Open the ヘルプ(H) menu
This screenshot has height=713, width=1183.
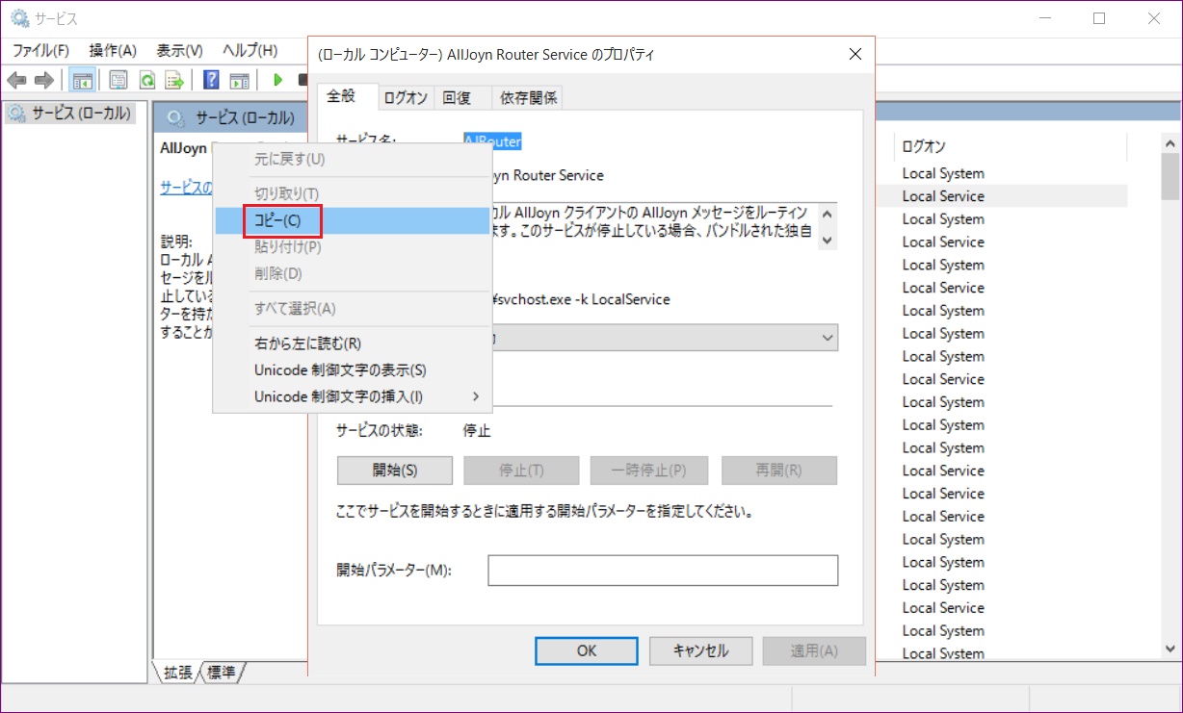[250, 50]
